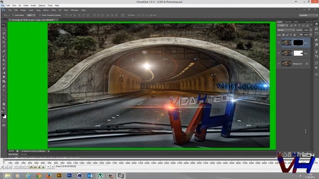Viewport: 319px width, 179px height.
Task: Select the Eyedropper tool
Action: [3, 47]
